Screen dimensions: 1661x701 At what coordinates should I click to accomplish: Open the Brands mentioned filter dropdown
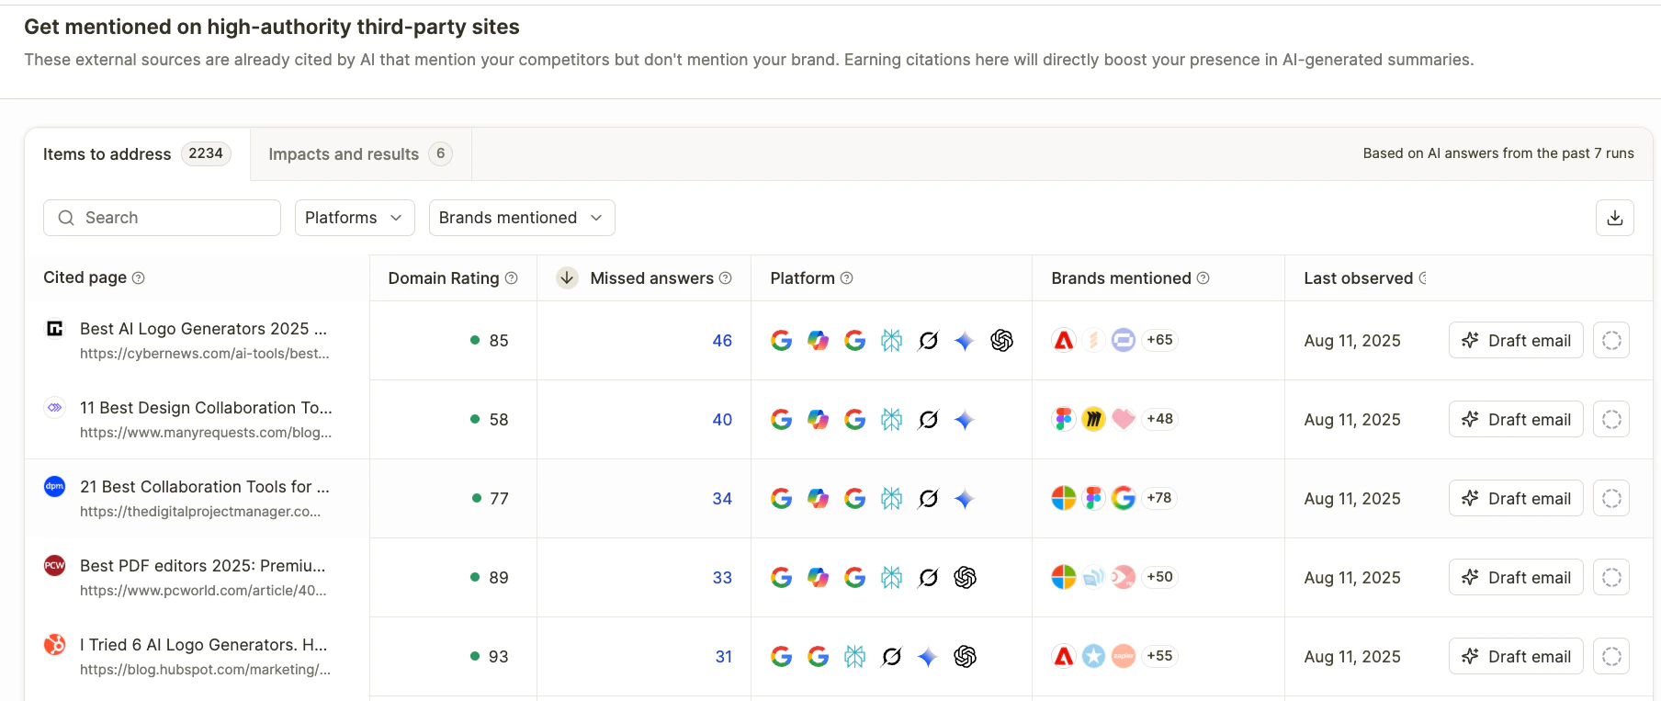[x=521, y=218]
